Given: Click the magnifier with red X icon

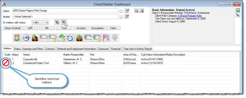Looking at the screenshot, I should tap(136, 11).
